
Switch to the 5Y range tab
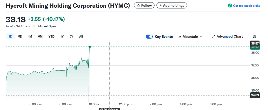(71, 36)
